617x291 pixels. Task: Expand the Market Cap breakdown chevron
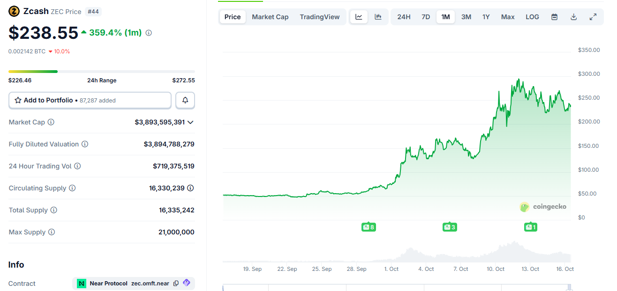(x=190, y=122)
